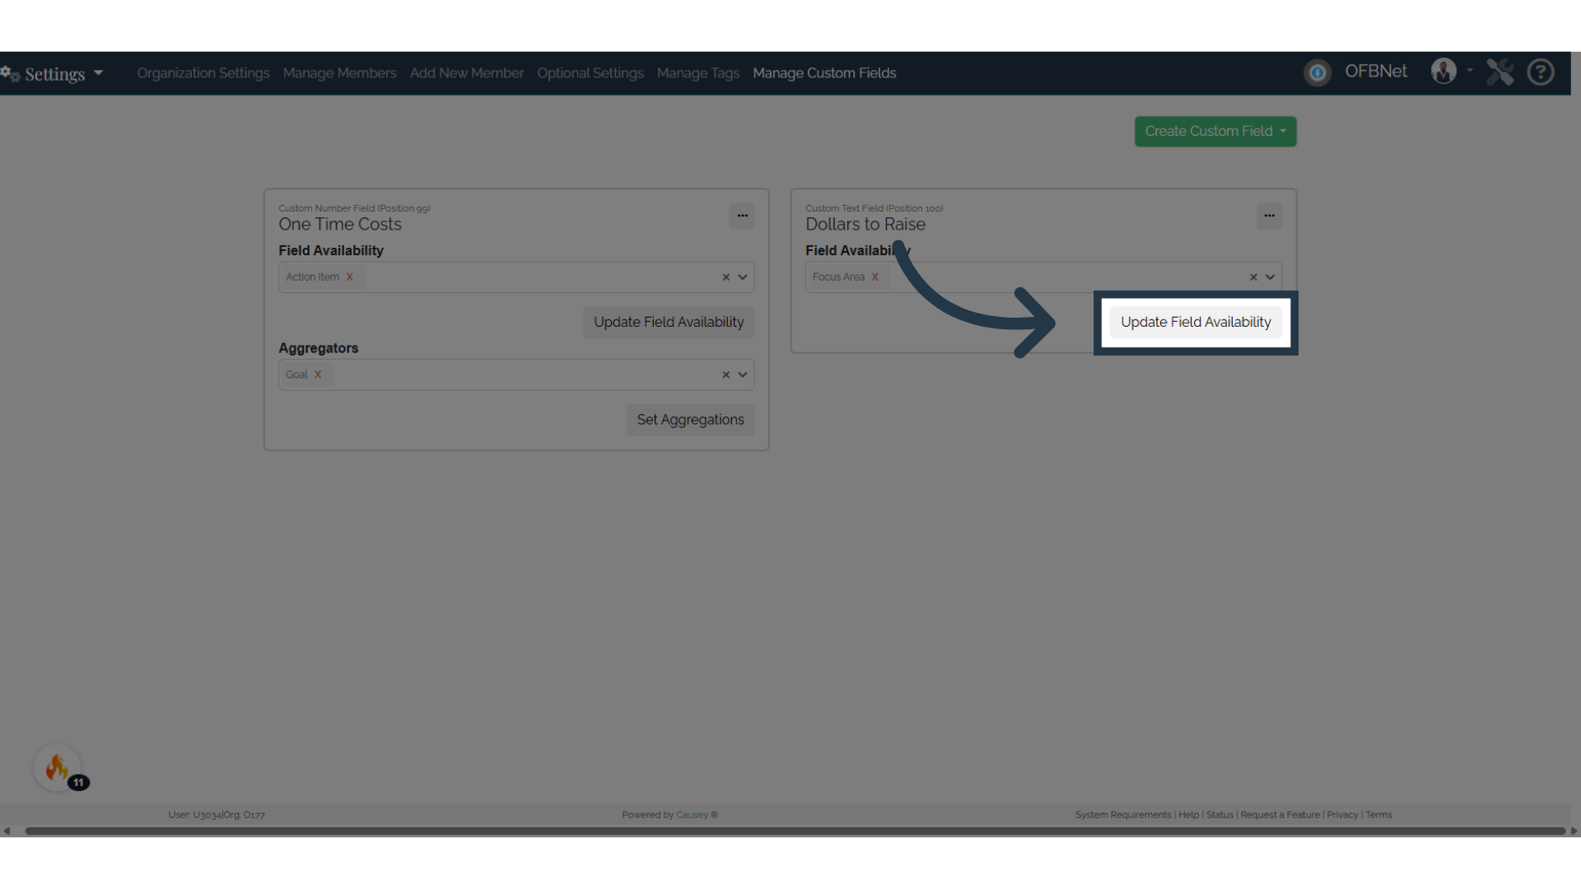This screenshot has width=1581, height=889.
Task: Open the flame notification widget with 11 badge
Action: click(58, 768)
